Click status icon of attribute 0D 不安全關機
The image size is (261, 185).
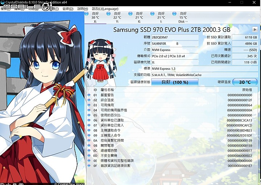89,155
